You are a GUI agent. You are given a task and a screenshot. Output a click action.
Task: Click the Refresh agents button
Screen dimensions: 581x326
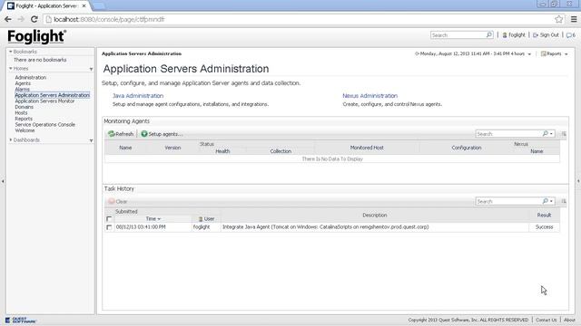pos(121,134)
